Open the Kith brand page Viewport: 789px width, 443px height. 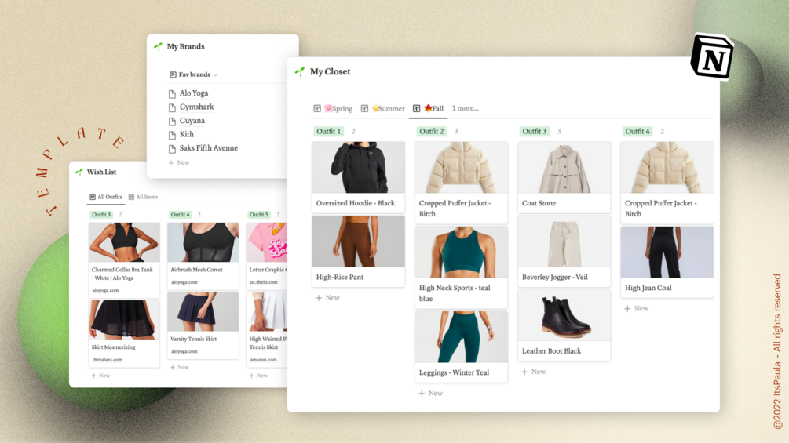point(186,134)
